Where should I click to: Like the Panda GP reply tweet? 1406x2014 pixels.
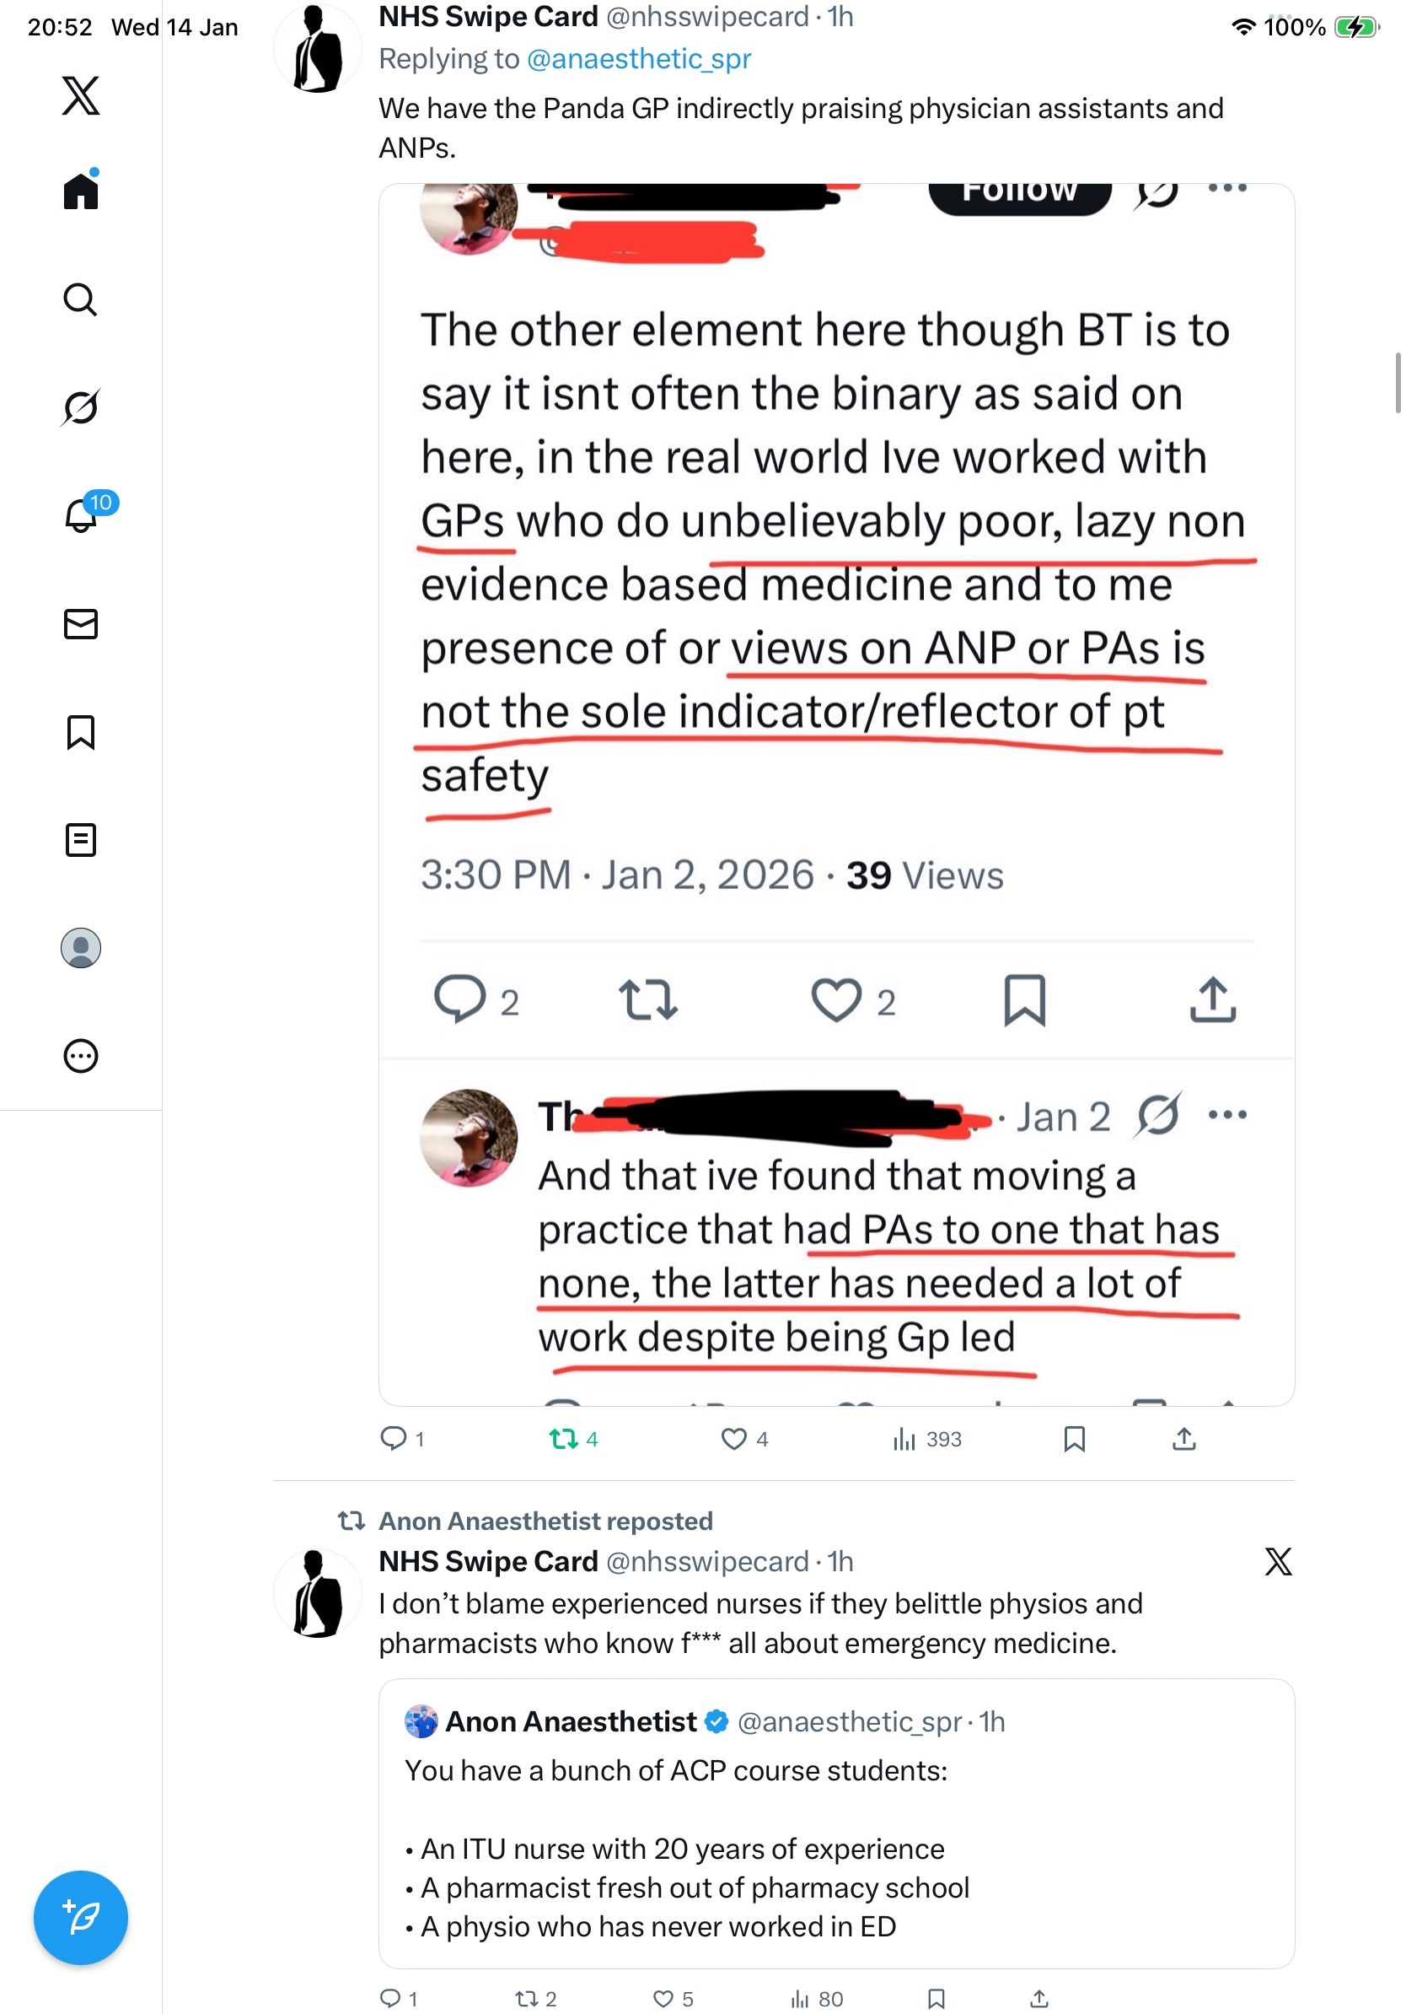(x=733, y=1439)
